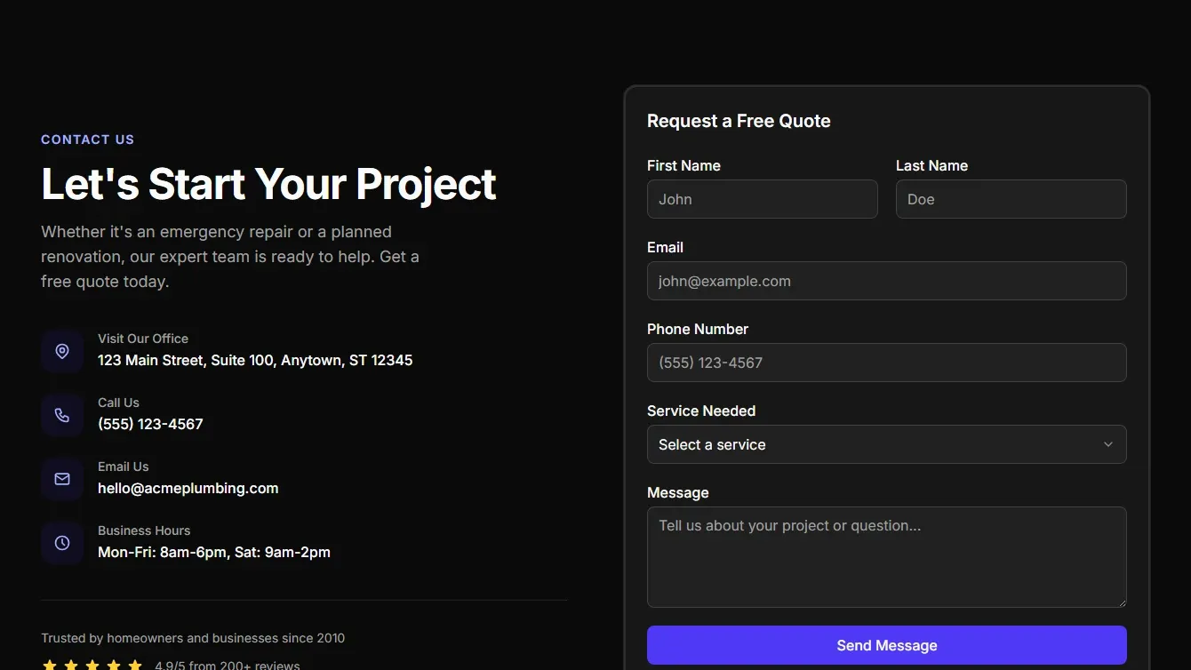Click the "Mon-Fri: 8am-6pm, Sat: 9am-2pm" hours text

214,552
